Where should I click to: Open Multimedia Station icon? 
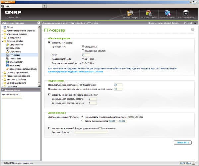point(149,13)
